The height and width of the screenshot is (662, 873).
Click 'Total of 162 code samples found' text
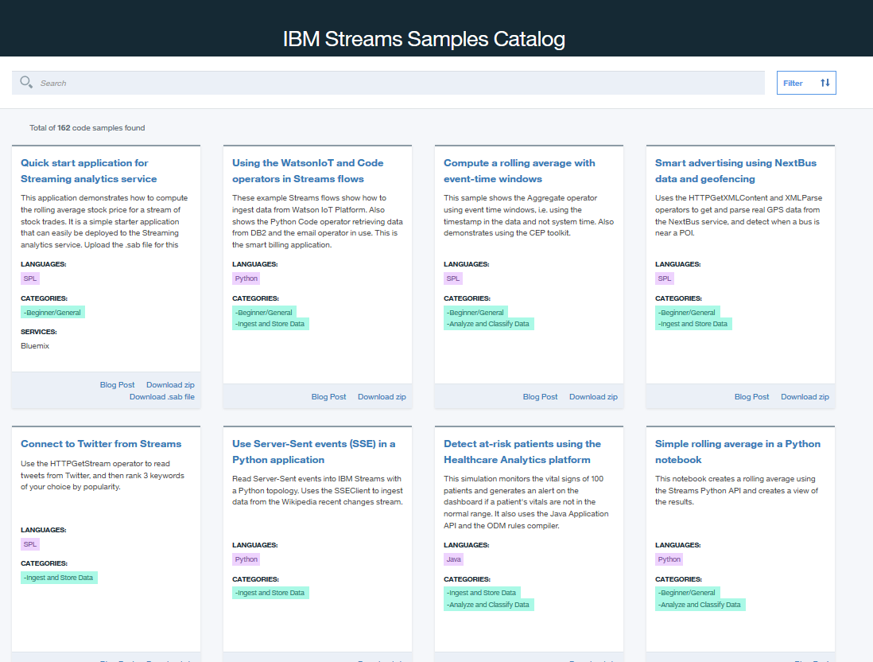pyautogui.click(x=87, y=127)
